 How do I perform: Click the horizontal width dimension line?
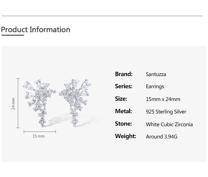tap(40, 132)
